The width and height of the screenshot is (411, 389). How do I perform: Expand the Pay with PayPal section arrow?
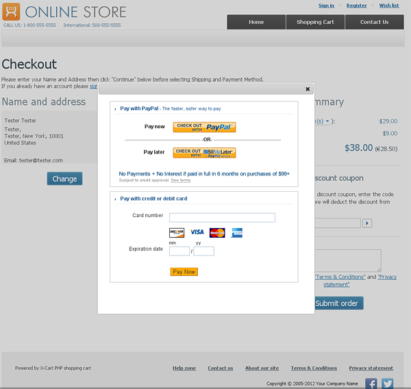(x=115, y=109)
